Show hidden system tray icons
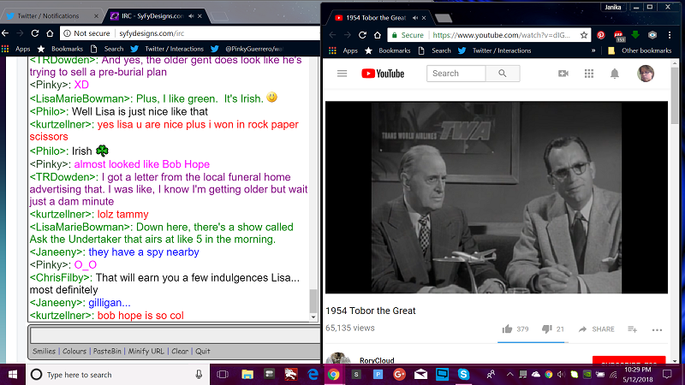The height and width of the screenshot is (385, 685). (509, 375)
